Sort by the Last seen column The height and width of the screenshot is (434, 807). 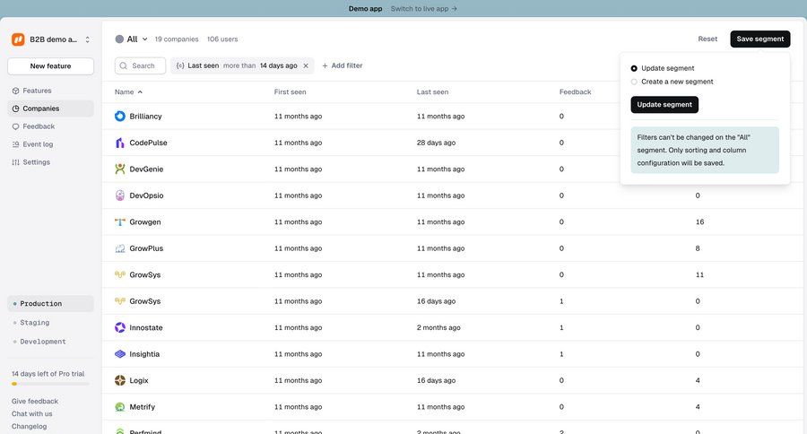tap(432, 92)
